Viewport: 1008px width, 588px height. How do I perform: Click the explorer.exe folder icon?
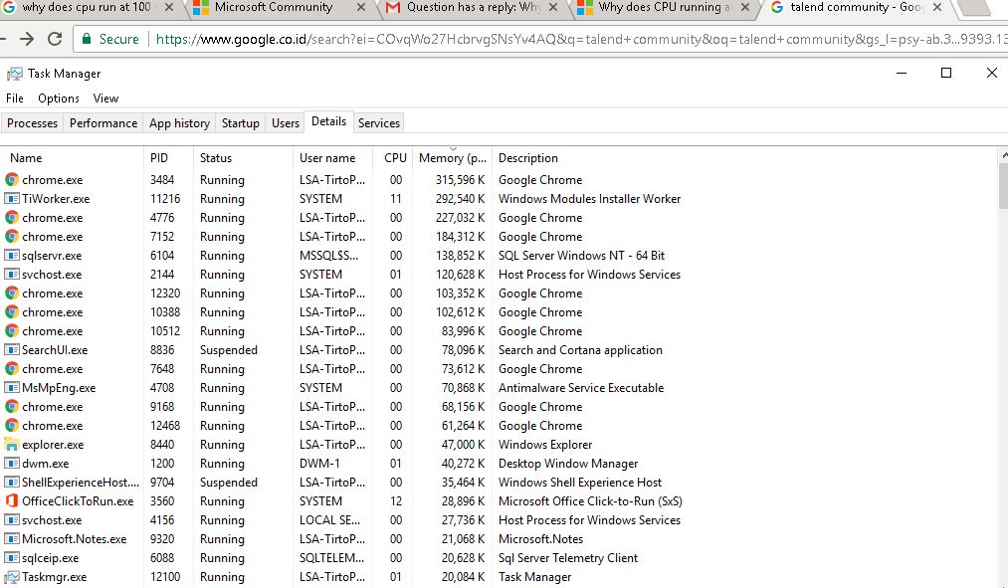[x=12, y=445]
